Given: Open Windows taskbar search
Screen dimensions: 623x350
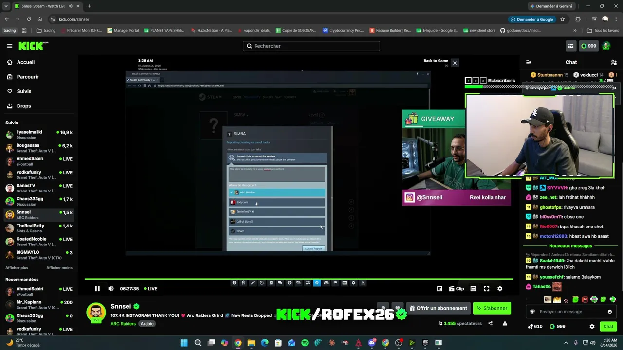Looking at the screenshot, I should 198,343.
